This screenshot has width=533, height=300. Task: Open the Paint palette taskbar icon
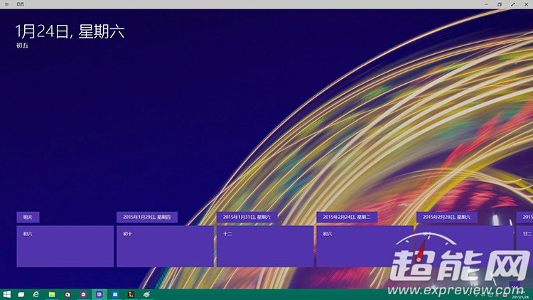point(146,294)
